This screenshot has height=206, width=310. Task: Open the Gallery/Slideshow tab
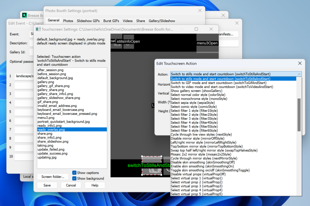(x=162, y=21)
